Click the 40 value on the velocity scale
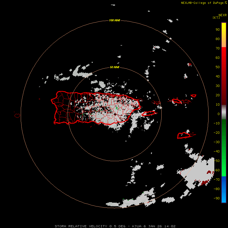Screen dimensions: 228x228 (x=218, y=76)
